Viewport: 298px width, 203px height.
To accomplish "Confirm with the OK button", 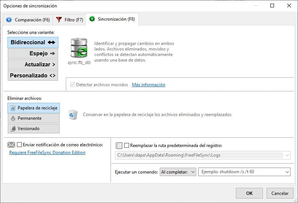I will tap(249, 193).
